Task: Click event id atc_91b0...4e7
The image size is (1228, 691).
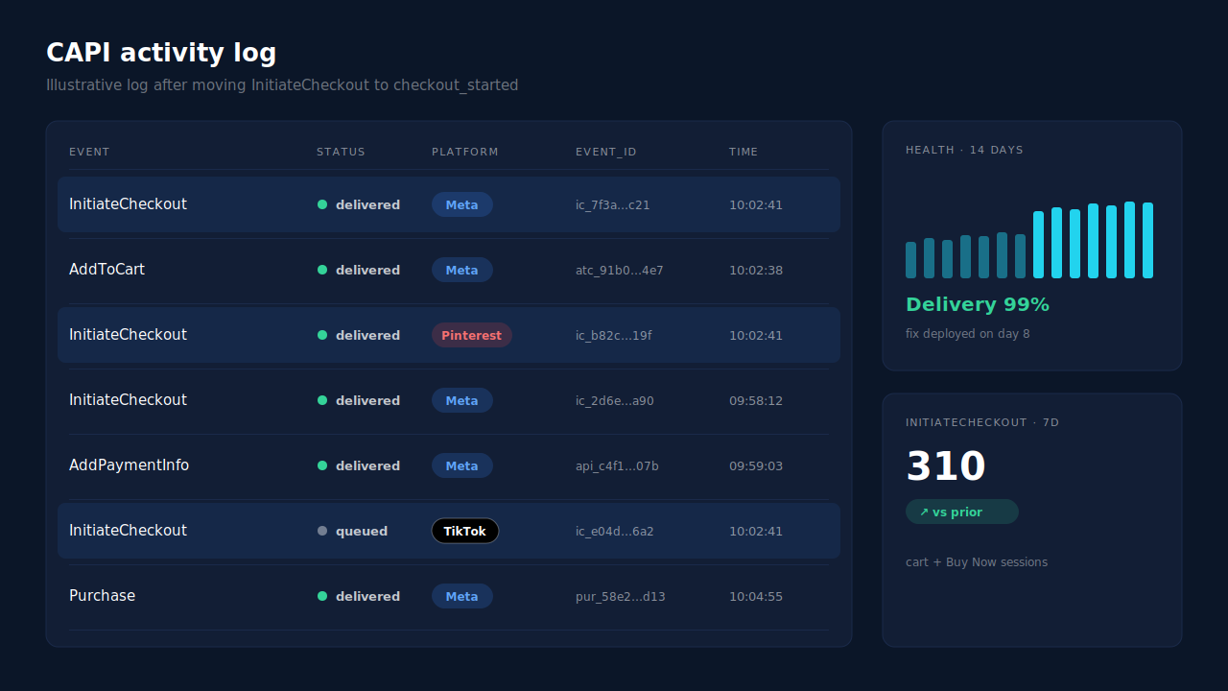Action: click(620, 270)
